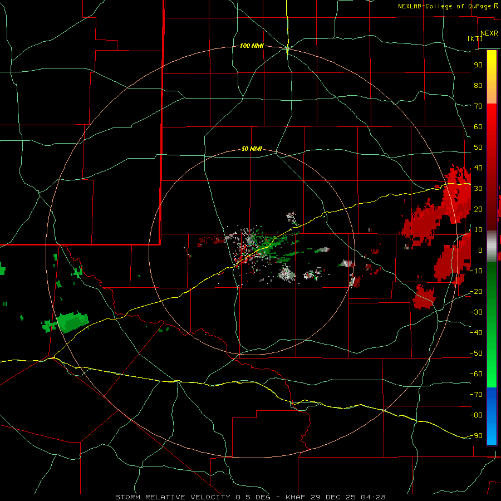Image resolution: width=501 pixels, height=501 pixels.
Task: Click the 100 NMI range ring label
Action: click(252, 46)
